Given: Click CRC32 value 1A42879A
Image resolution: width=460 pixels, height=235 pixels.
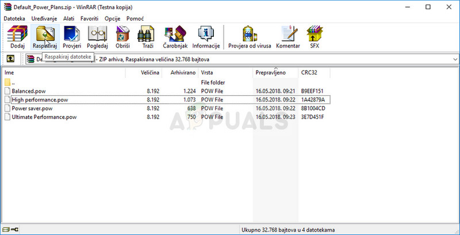Looking at the screenshot, I should point(313,100).
